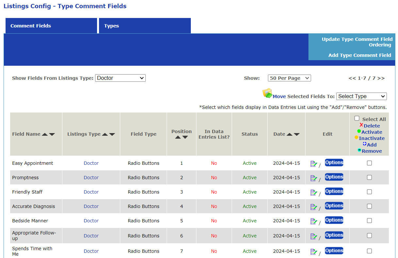Viewport: 398px width, 258px height.
Task: Check the Select All checkbox
Action: [357, 119]
